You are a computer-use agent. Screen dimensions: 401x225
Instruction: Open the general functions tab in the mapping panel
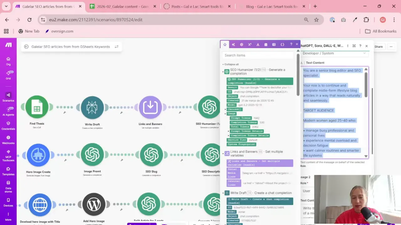233,45
